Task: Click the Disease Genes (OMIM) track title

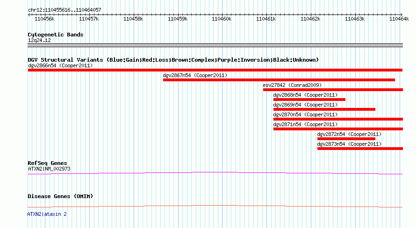Action: point(60,196)
